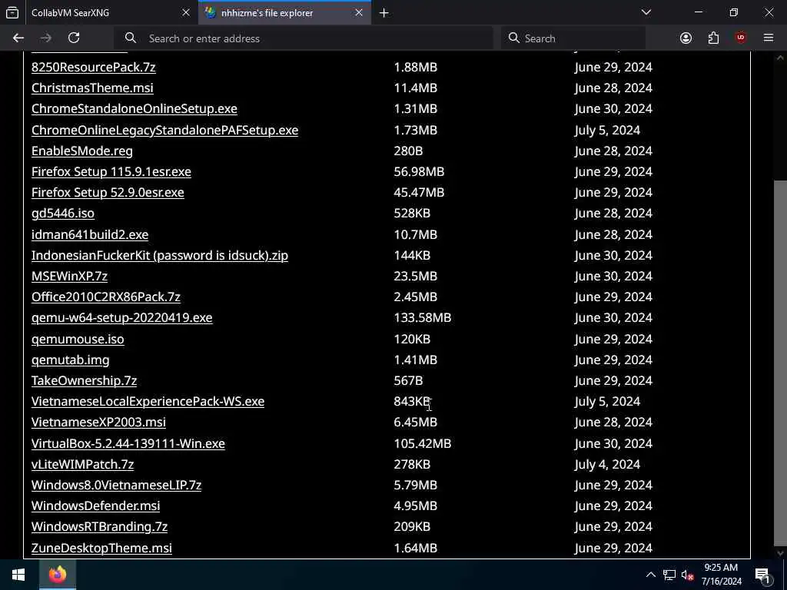Image resolution: width=787 pixels, height=590 pixels.
Task: Download vLiteWIMPatch.7z
Action: point(82,465)
